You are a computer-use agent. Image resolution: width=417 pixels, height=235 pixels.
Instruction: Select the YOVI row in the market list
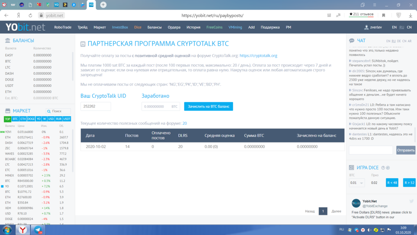tap(36, 132)
